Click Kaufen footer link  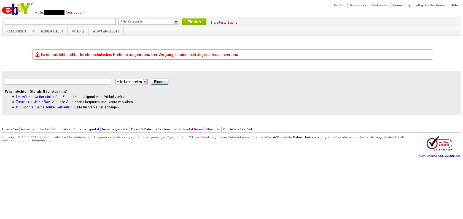[45, 129]
